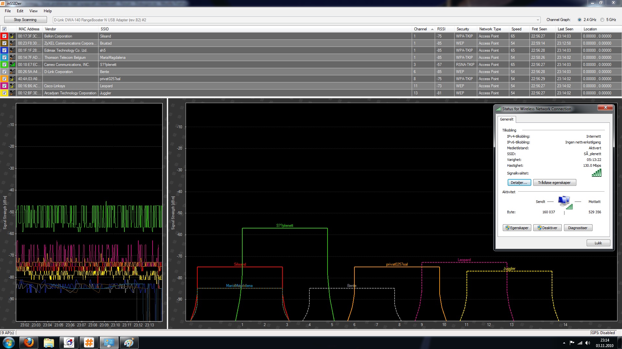
Task: Click the Detaljer... button
Action: (519, 183)
